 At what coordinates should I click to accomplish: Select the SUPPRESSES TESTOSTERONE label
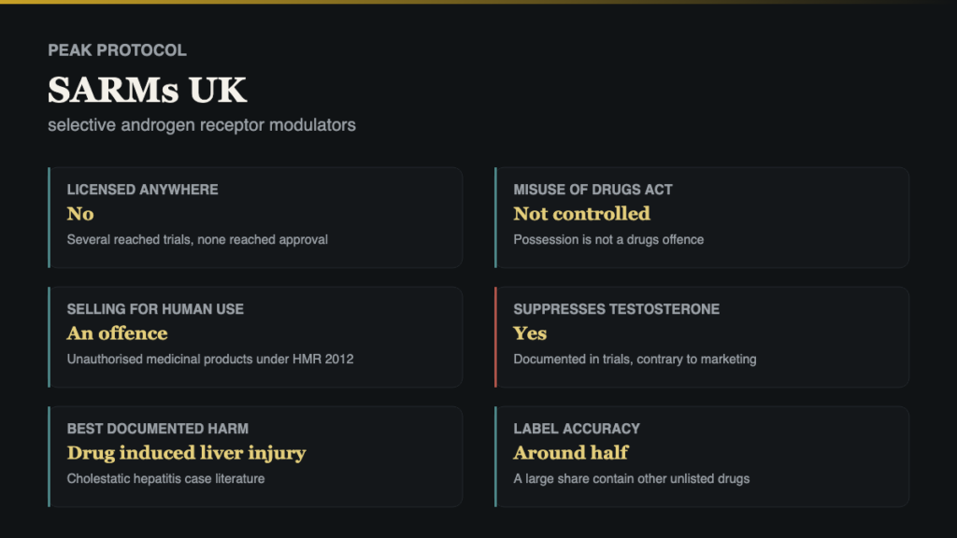(x=617, y=309)
